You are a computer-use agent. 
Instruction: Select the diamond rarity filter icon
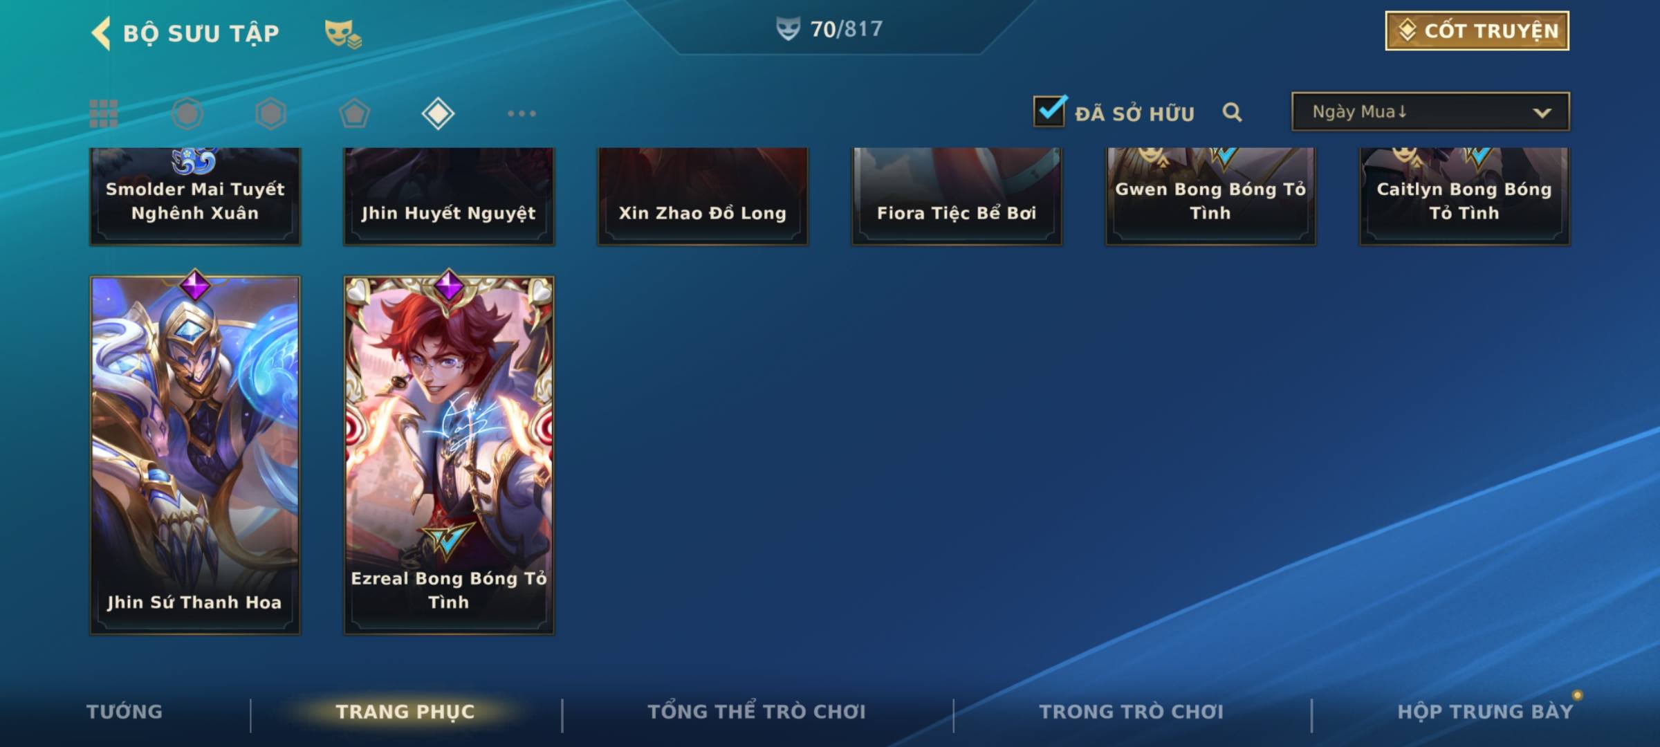click(x=438, y=113)
